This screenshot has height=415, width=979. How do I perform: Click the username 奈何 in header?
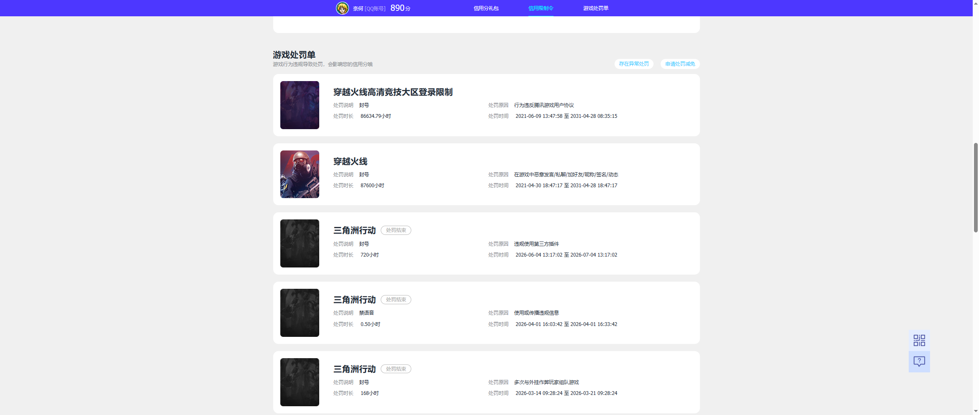(358, 8)
